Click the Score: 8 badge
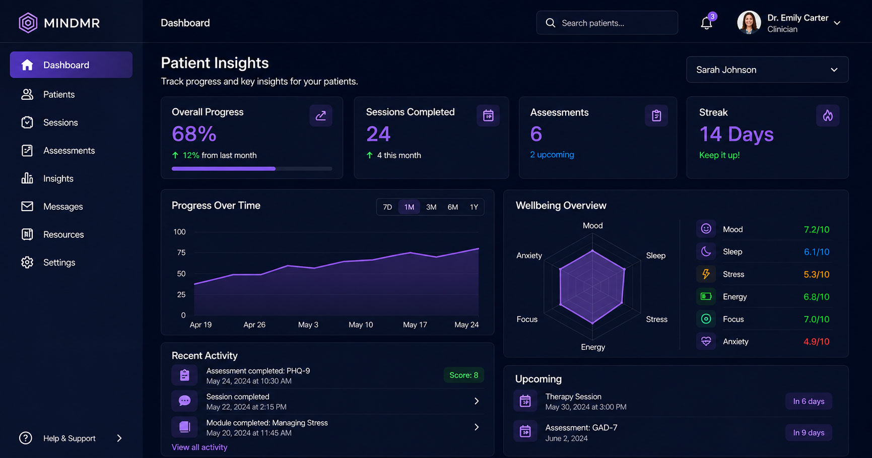This screenshot has width=872, height=458. (463, 375)
